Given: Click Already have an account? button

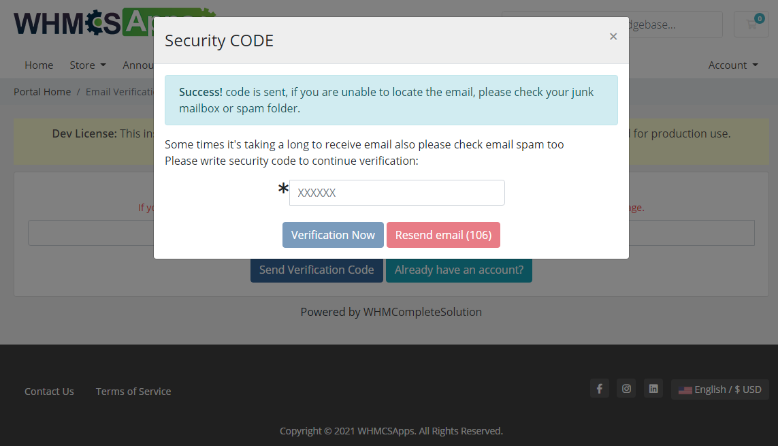Looking at the screenshot, I should [x=459, y=270].
